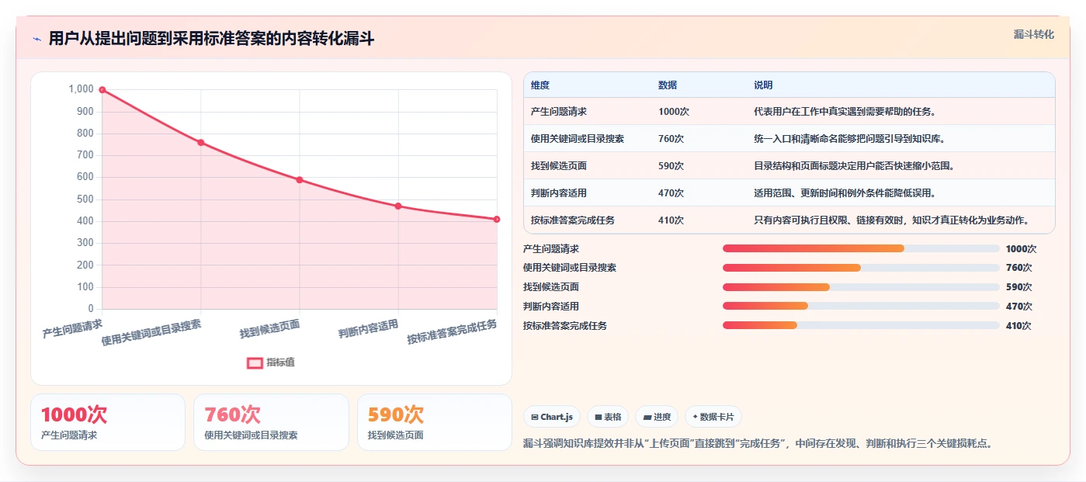Image resolution: width=1086 pixels, height=482 pixels.
Task: Toggle the 指标值 legend swatch
Action: click(x=255, y=362)
